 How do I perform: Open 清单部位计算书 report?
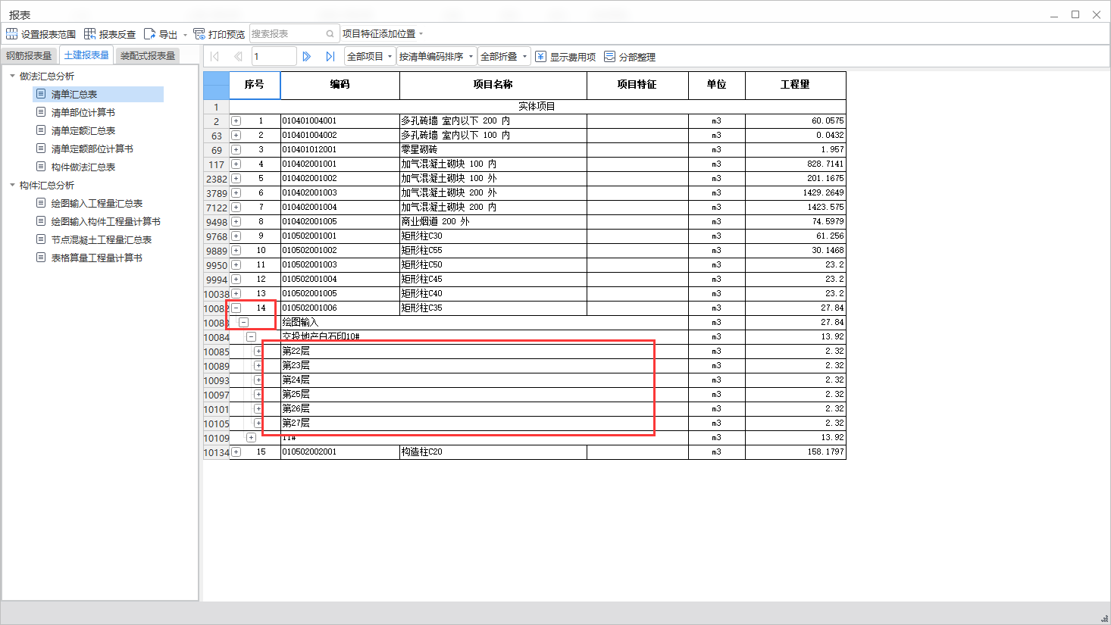pyautogui.click(x=83, y=112)
